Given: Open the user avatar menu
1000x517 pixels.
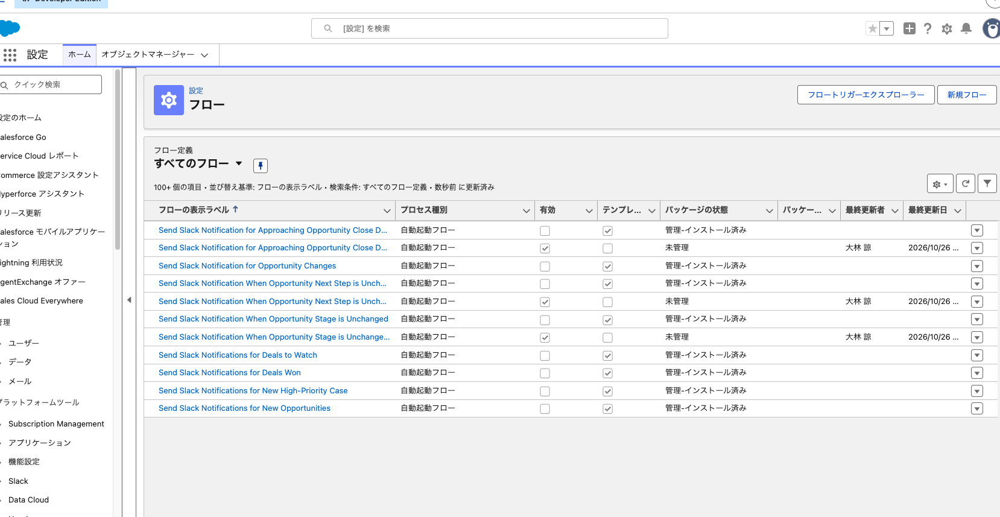Looking at the screenshot, I should [x=992, y=28].
